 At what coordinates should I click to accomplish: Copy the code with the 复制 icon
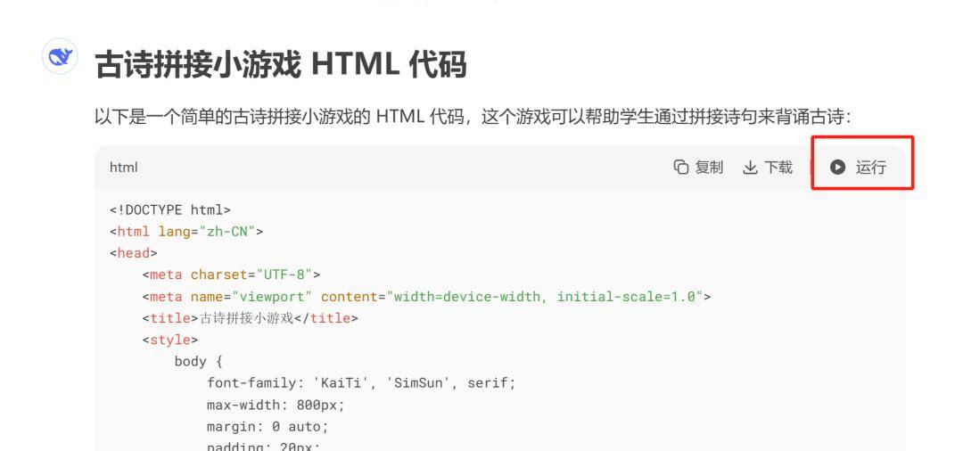698,167
